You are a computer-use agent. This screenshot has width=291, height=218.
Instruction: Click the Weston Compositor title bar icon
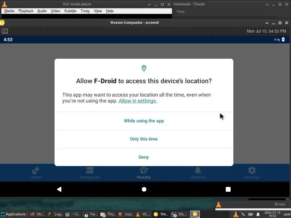pyautogui.click(x=2, y=23)
